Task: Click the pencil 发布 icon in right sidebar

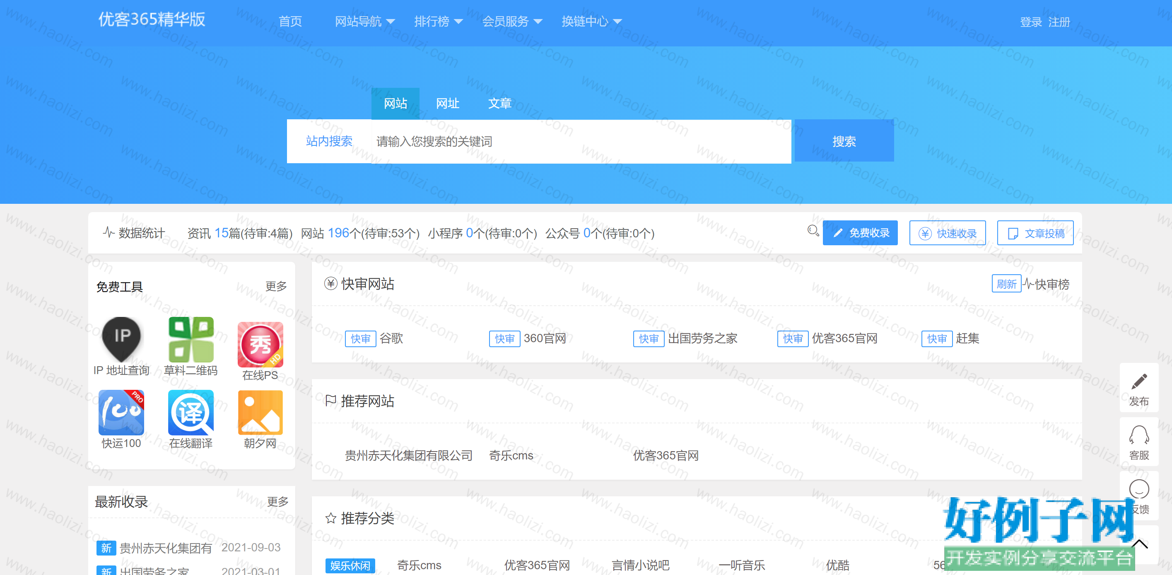Action: 1139,382
